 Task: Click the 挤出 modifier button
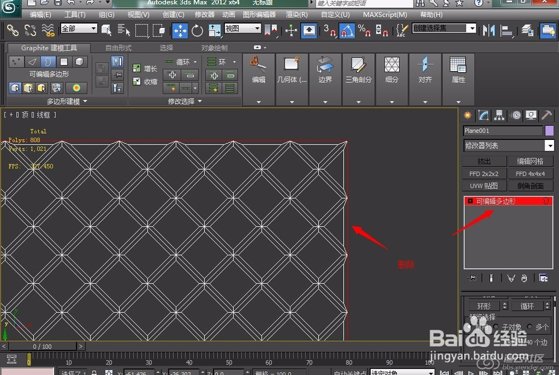(484, 161)
